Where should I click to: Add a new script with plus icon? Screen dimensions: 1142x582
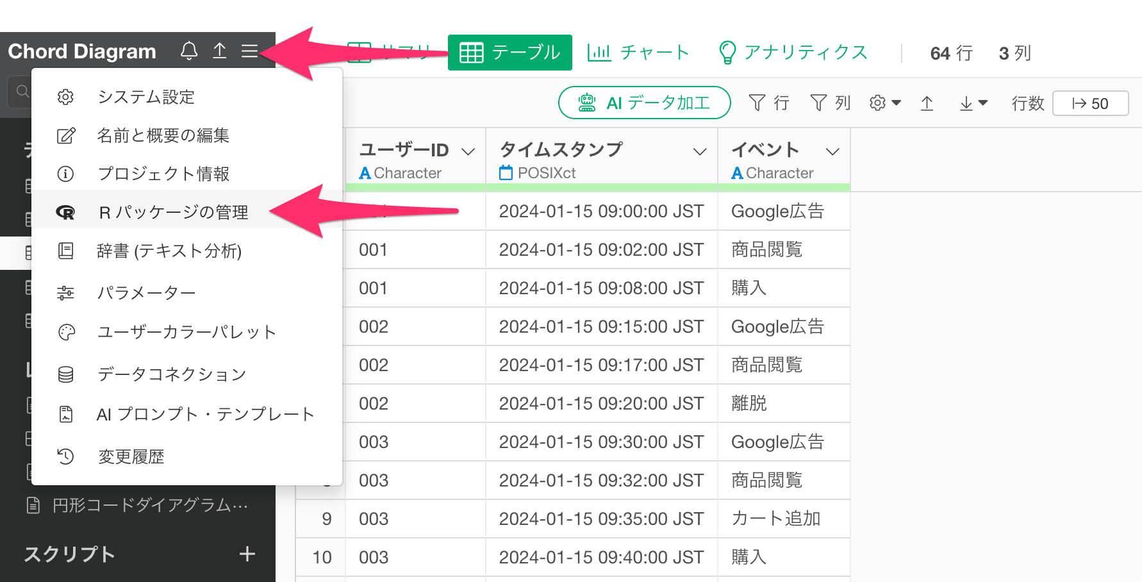point(247,554)
